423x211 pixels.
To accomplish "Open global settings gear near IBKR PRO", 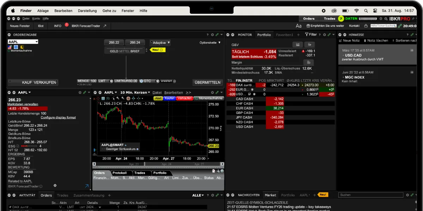I will click(380, 19).
